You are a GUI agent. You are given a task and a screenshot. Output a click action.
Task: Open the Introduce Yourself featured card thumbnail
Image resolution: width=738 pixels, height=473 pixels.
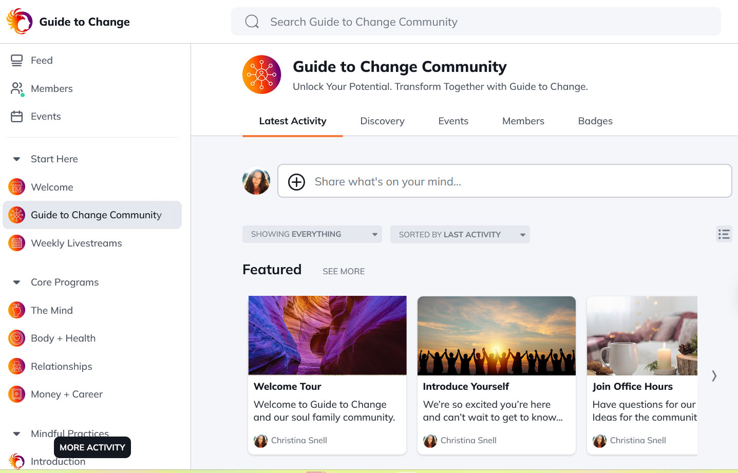tap(496, 335)
